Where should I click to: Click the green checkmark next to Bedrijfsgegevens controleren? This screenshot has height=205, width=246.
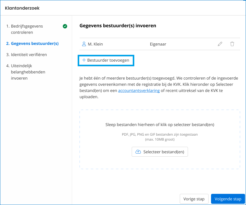(x=65, y=26)
